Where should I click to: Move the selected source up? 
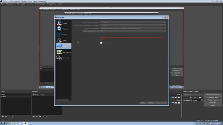click(x=43, y=116)
